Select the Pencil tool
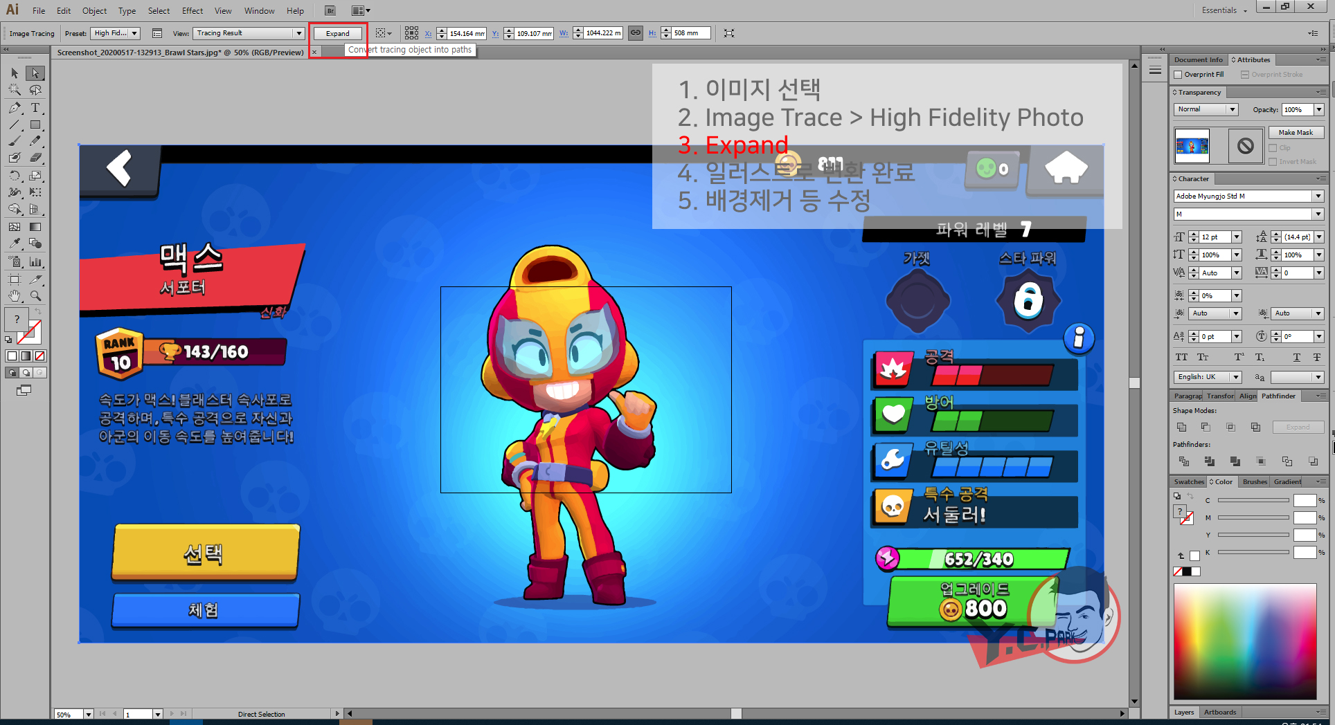 click(35, 141)
